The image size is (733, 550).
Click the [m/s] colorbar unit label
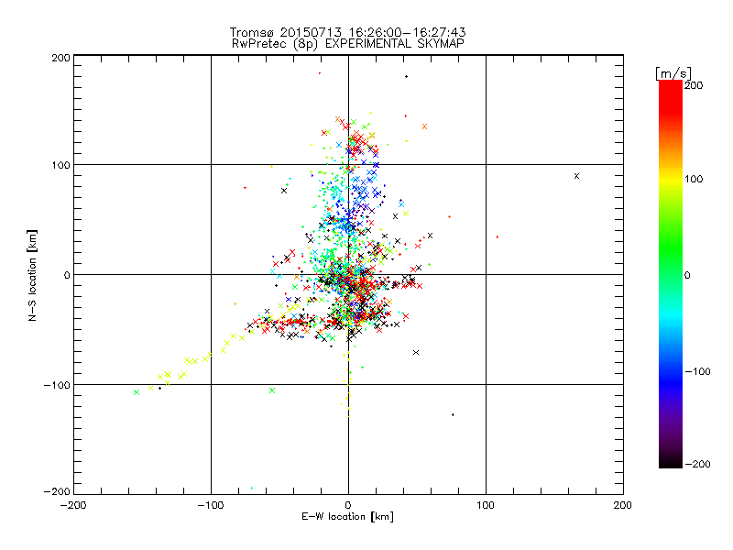pos(673,73)
